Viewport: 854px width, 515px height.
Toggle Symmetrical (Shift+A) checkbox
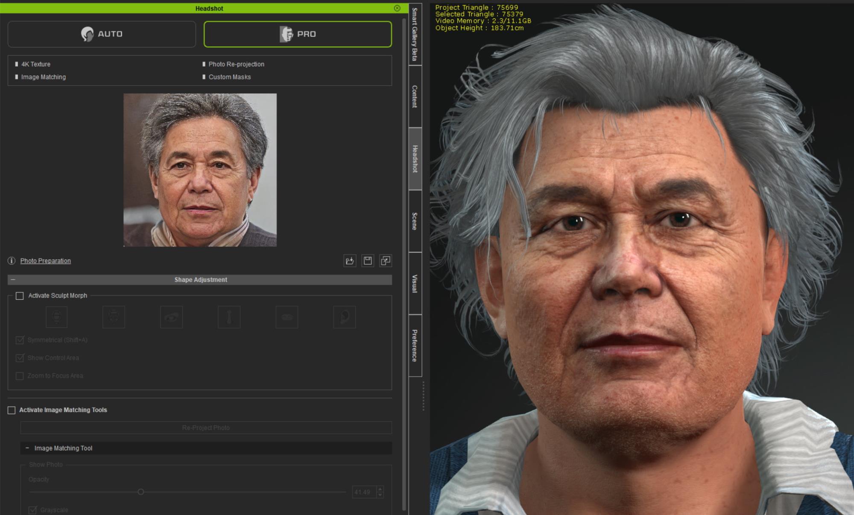tap(20, 340)
